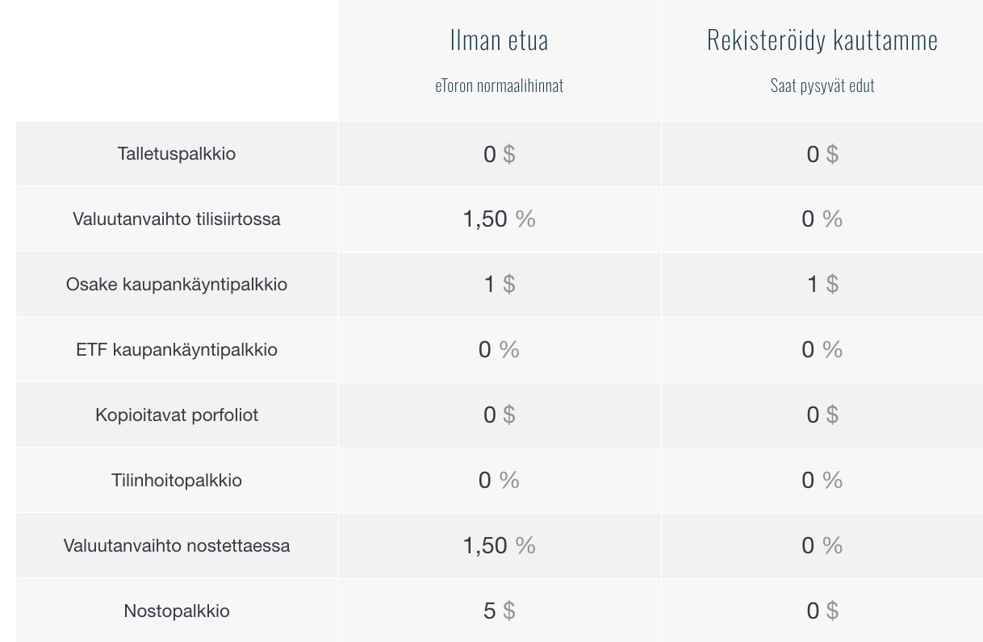
Task: Click the Talletuspalkkio row label
Action: tap(177, 154)
